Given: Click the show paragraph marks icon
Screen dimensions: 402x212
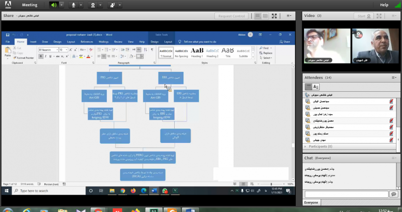Looking at the screenshot, I should 152,50.
